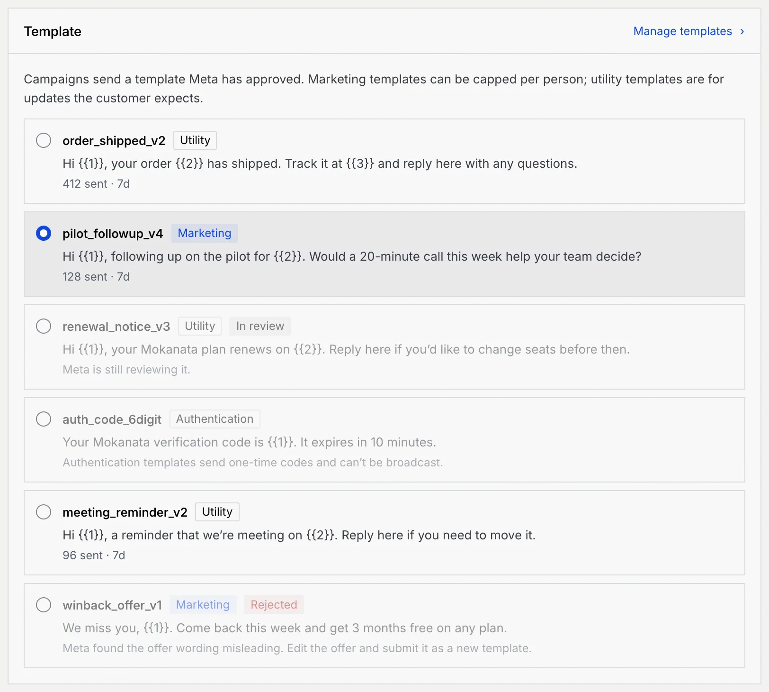Click the Template section heading

click(53, 31)
